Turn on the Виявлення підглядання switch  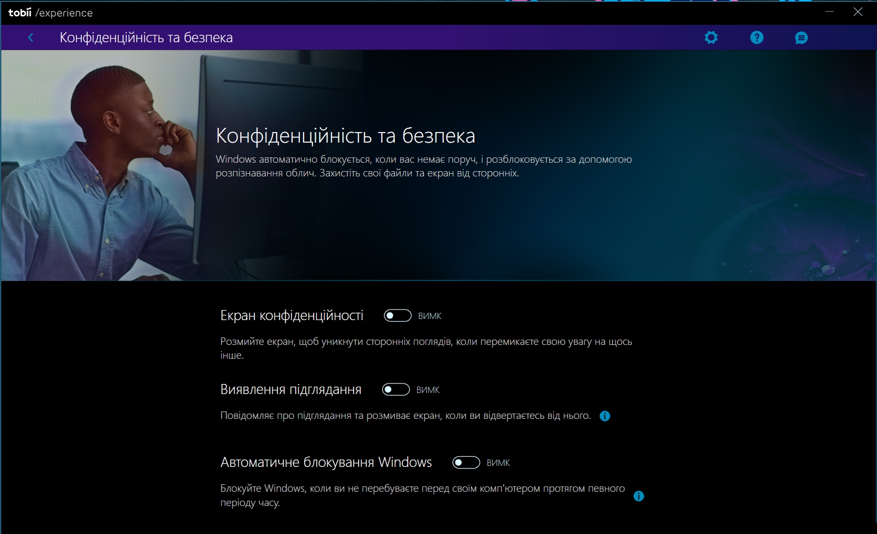pyautogui.click(x=395, y=390)
